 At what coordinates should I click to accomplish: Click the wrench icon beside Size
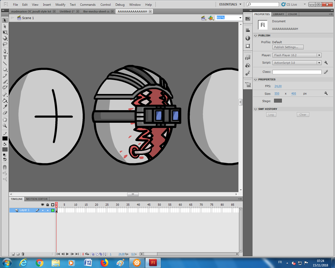coord(326,93)
